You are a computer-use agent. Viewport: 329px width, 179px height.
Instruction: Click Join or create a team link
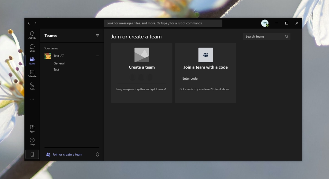[67, 155]
